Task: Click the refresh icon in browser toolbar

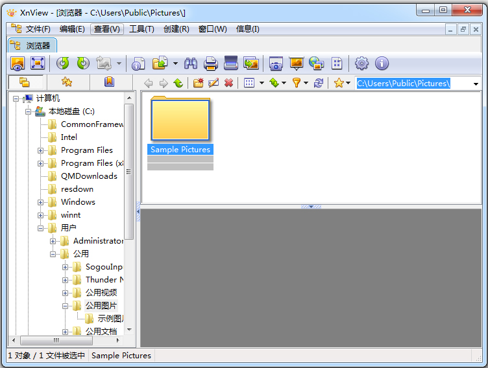Action: coord(319,83)
